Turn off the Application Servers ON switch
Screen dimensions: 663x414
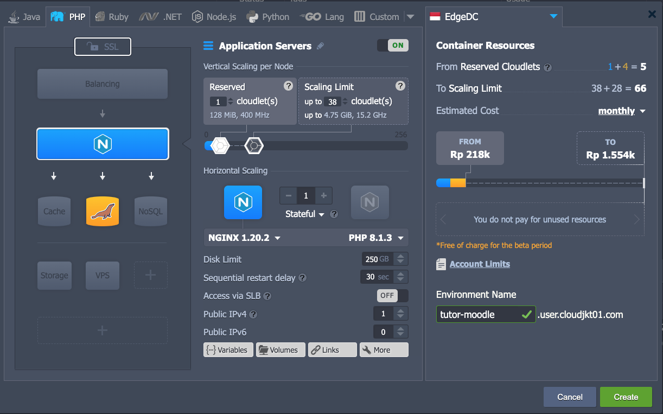tap(393, 46)
